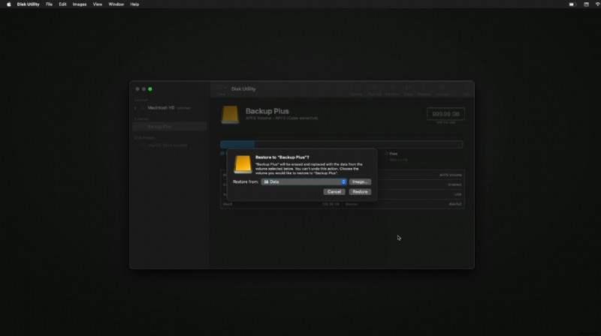Click the yellow drive icon in the restore dialog
This screenshot has width=601, height=336.
coord(243,164)
